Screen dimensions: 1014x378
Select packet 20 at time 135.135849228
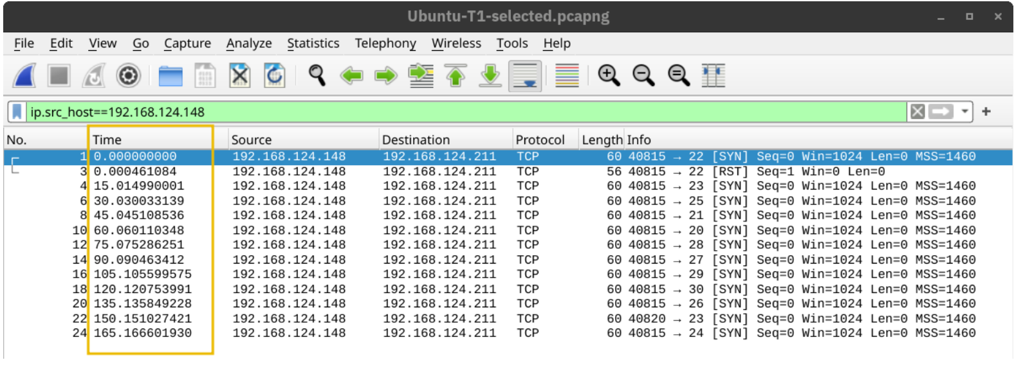point(508,303)
